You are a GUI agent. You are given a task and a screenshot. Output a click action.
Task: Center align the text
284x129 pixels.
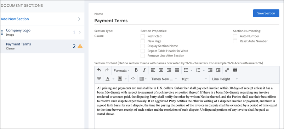[161, 70]
